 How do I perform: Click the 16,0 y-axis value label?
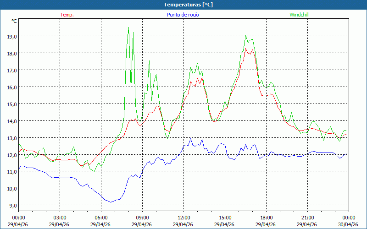click(11, 87)
